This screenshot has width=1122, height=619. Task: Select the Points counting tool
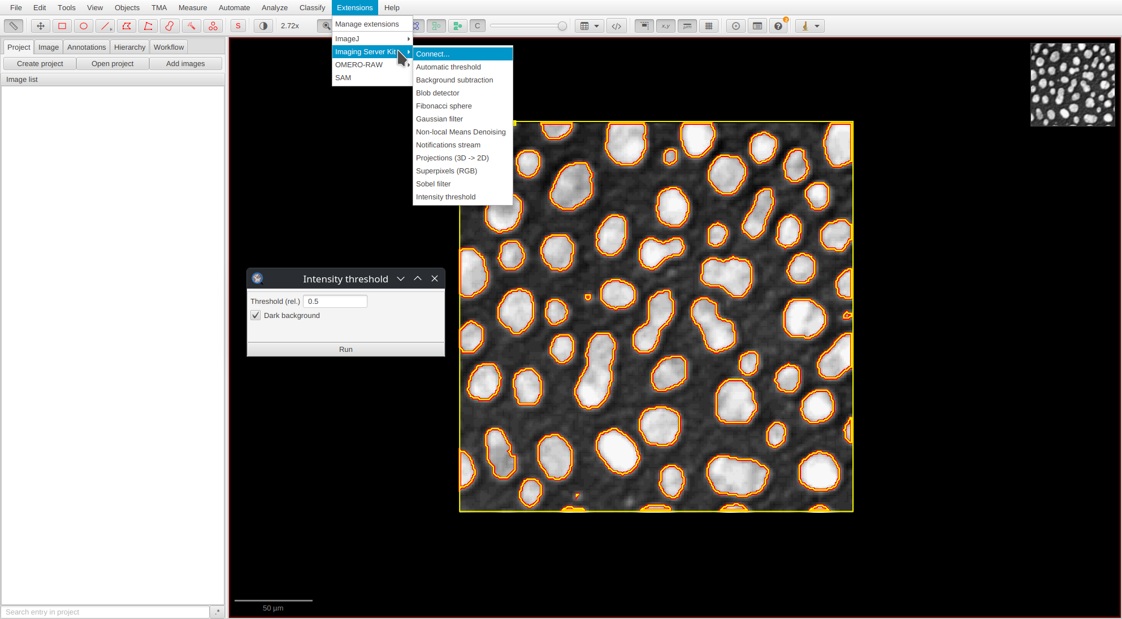(213, 26)
